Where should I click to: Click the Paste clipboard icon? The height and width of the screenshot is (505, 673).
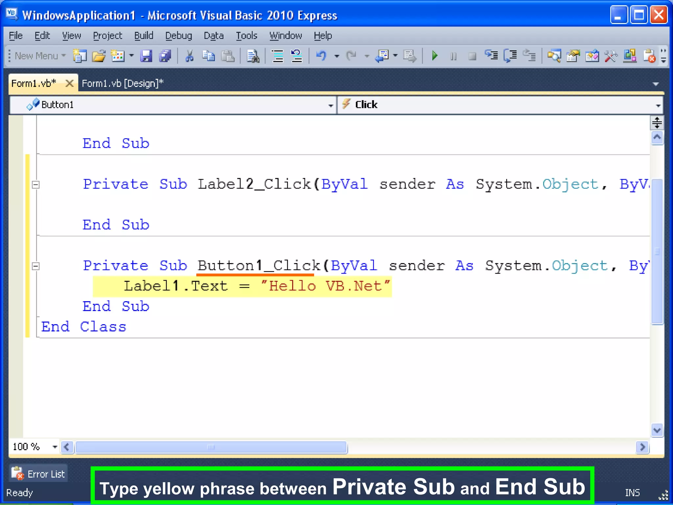tap(227, 56)
